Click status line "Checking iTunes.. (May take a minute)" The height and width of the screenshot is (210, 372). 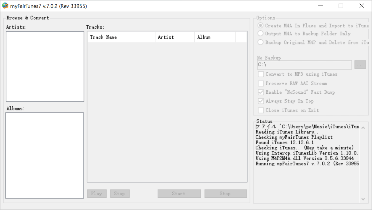click(x=305, y=148)
